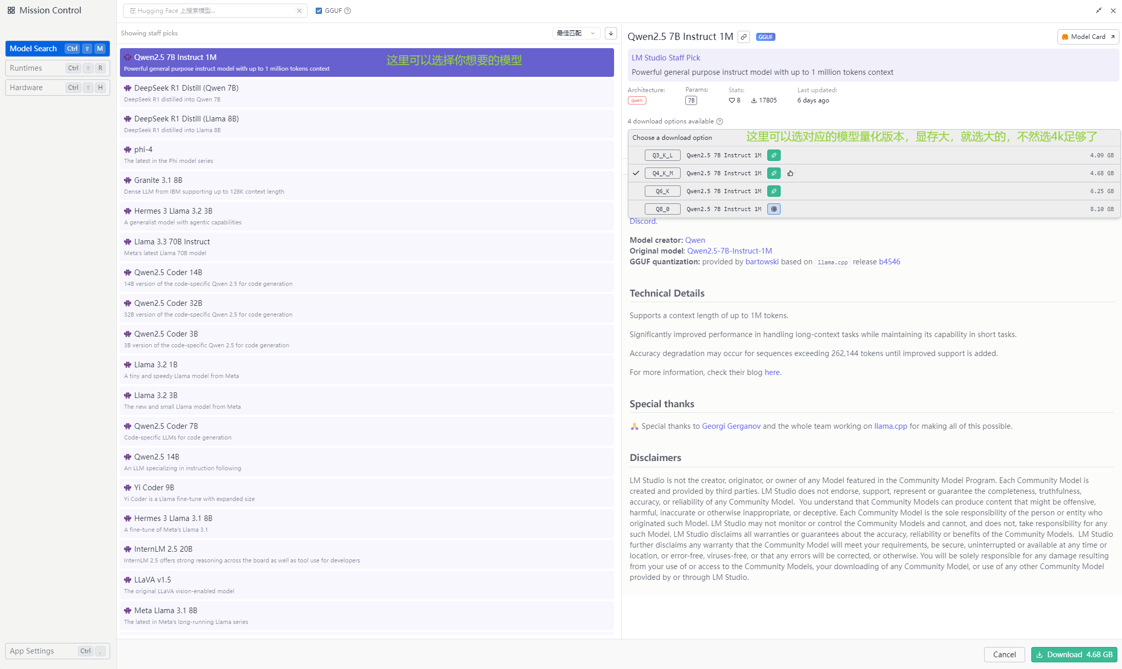Clear search field with X icon

coord(299,11)
